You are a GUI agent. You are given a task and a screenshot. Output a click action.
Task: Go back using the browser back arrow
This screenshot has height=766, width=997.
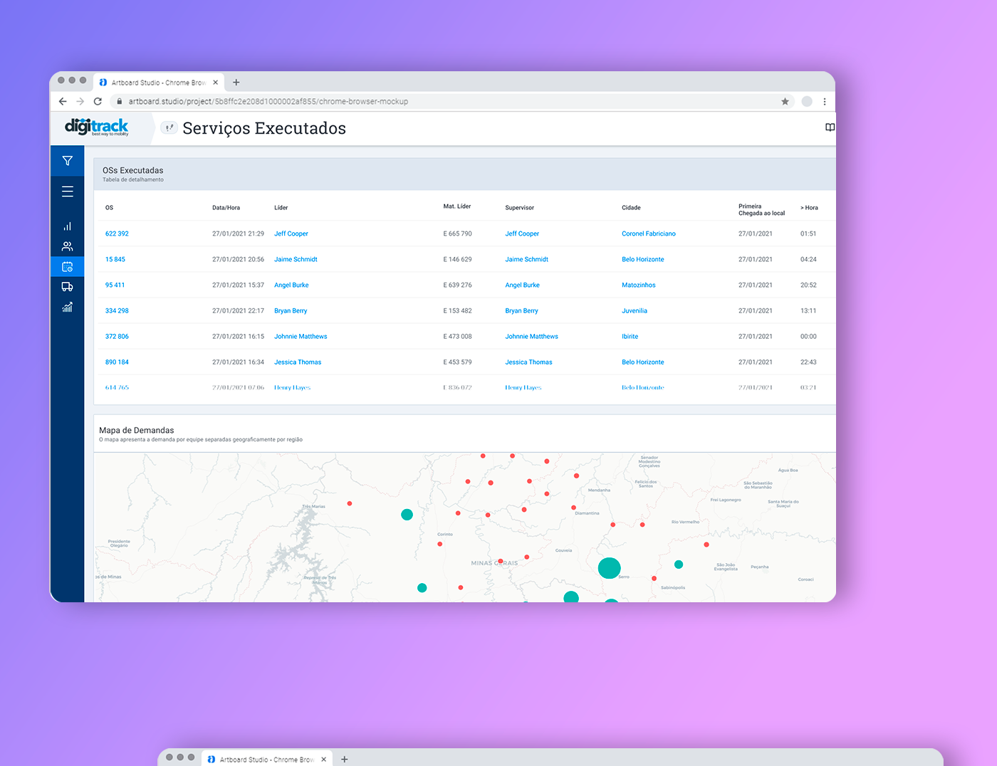[63, 101]
